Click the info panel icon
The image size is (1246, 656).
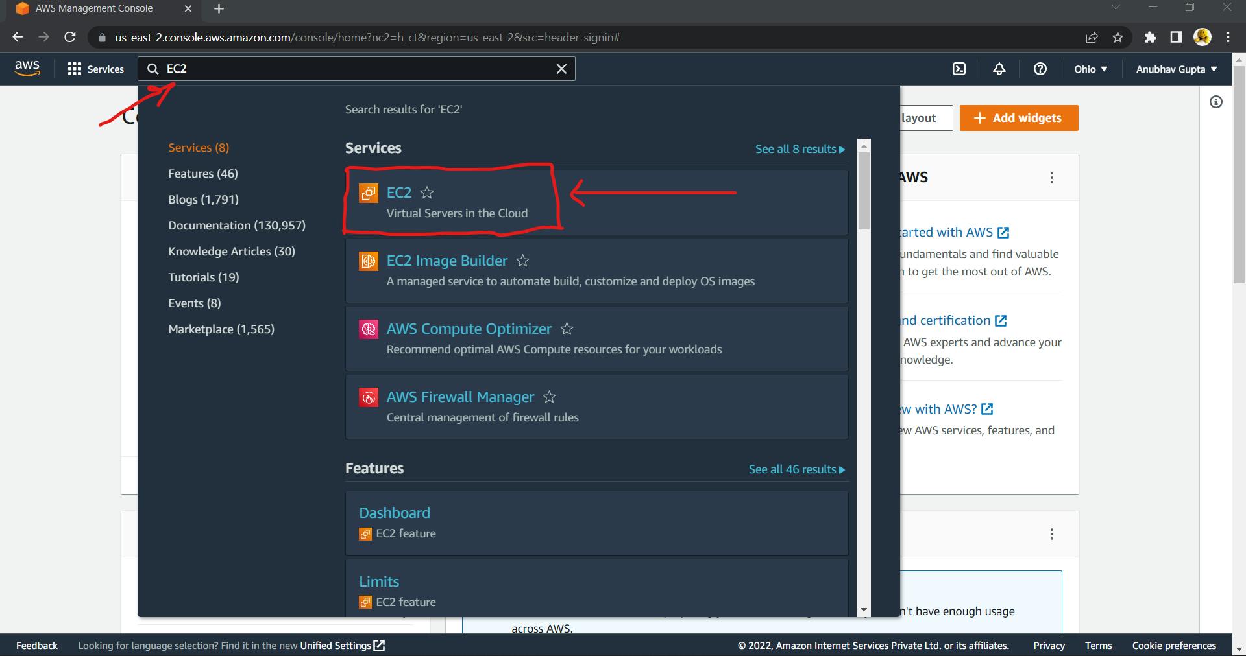point(1216,102)
